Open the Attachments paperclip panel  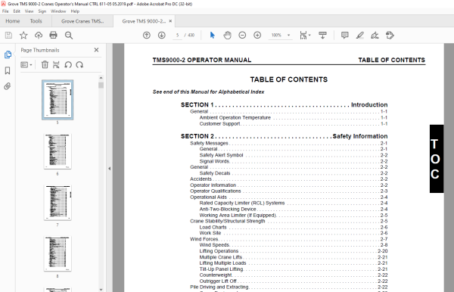8,86
